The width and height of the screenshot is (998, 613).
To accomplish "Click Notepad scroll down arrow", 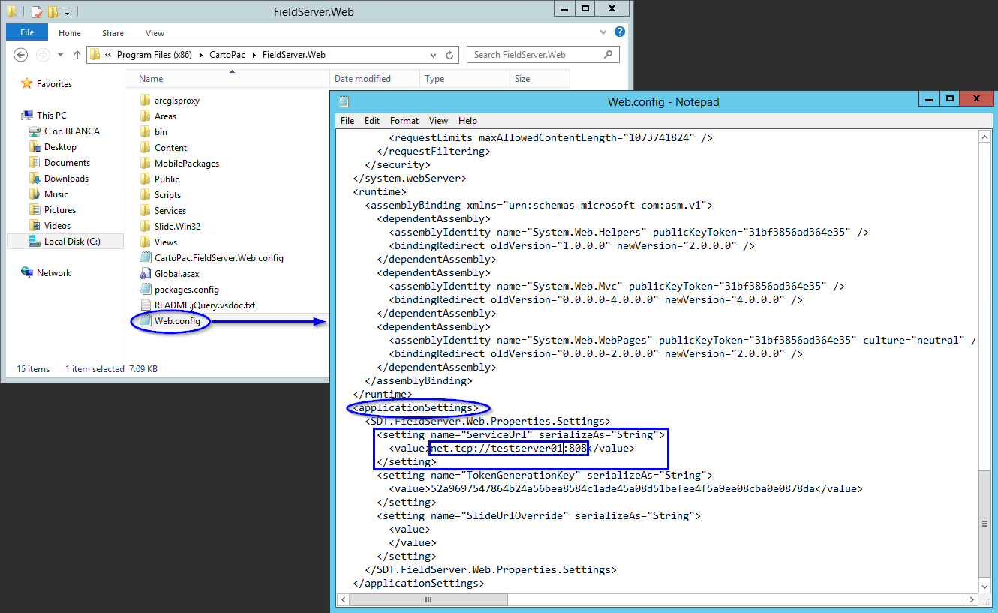I will pos(985,587).
